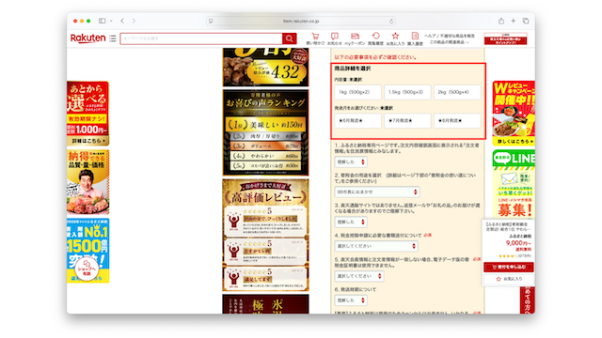Click the ヘルプ link in header
602x338 pixels.
click(430, 36)
